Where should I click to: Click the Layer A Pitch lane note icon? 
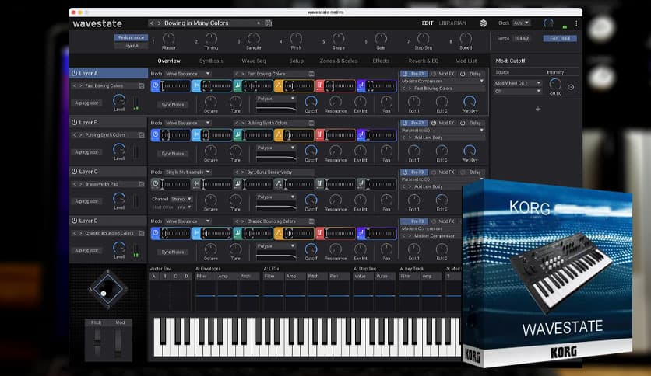coord(237,85)
